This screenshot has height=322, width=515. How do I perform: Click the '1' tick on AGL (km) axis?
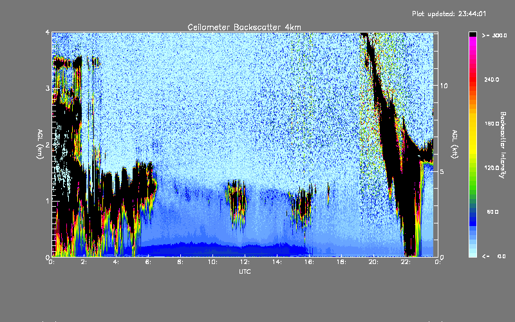pos(48,201)
